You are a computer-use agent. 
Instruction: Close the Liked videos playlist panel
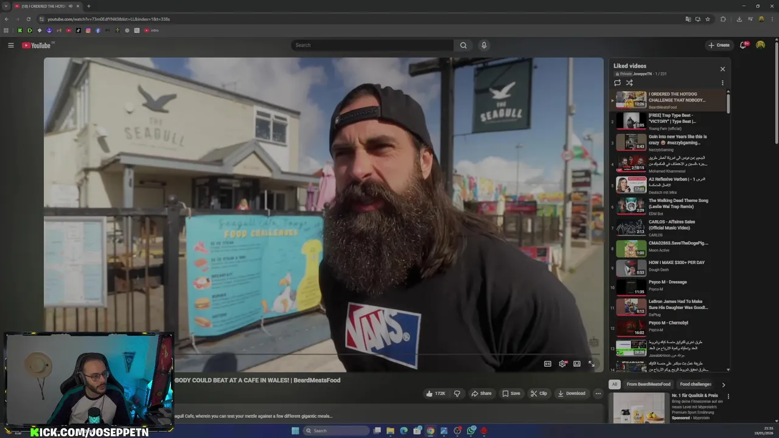pos(722,69)
